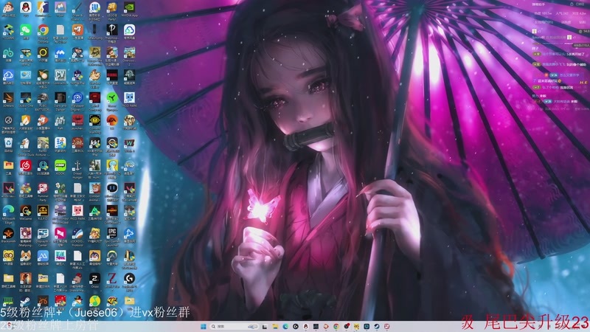590x332 pixels.
Task: Open the LEGO Party game shortcut
Action: [112, 7]
